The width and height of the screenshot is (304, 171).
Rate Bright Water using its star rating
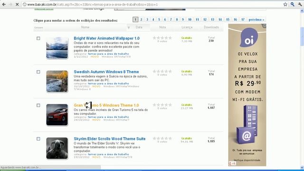click(162, 38)
